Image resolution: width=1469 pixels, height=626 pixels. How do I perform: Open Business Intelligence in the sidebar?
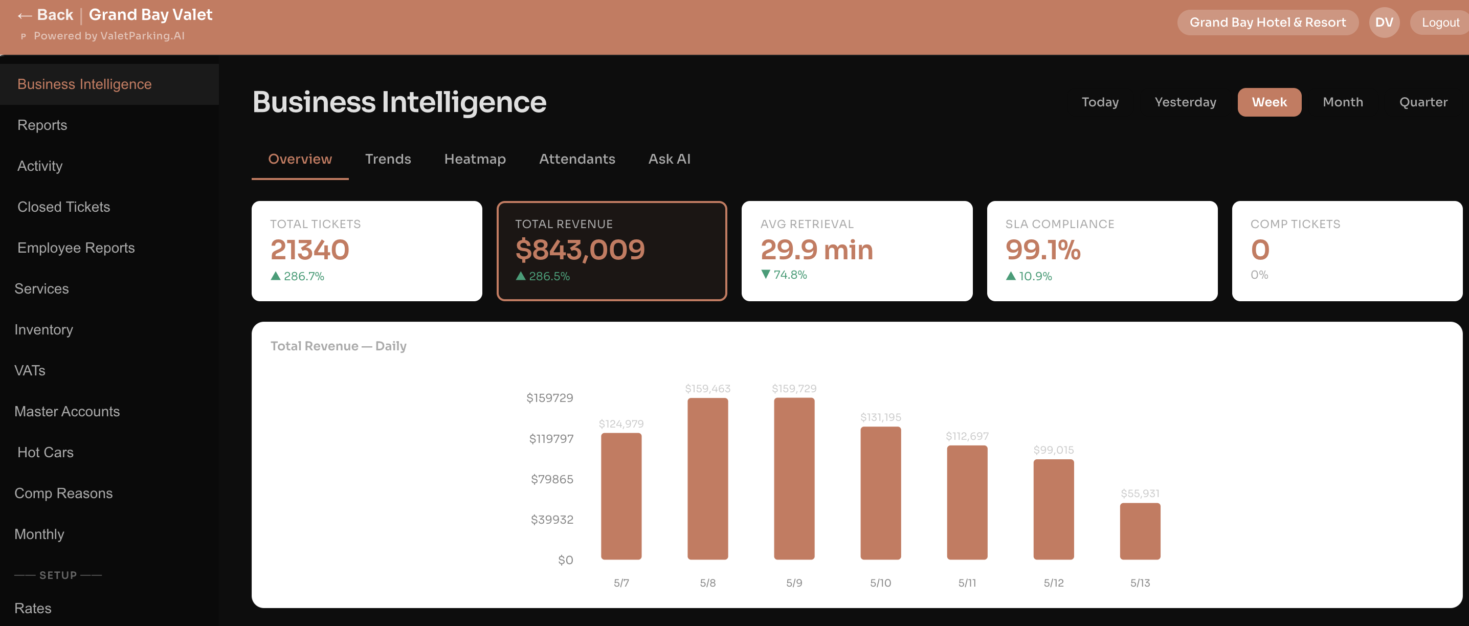pos(109,84)
